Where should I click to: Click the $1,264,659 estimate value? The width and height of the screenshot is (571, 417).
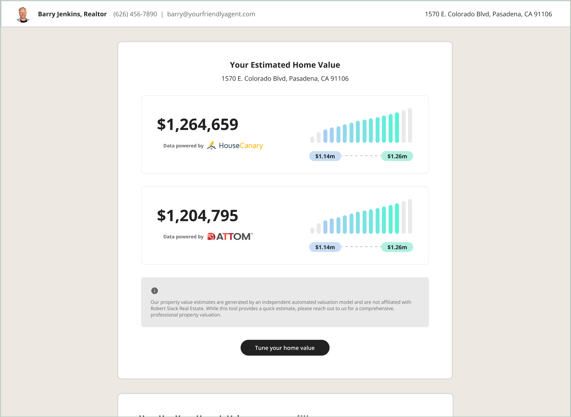click(198, 124)
